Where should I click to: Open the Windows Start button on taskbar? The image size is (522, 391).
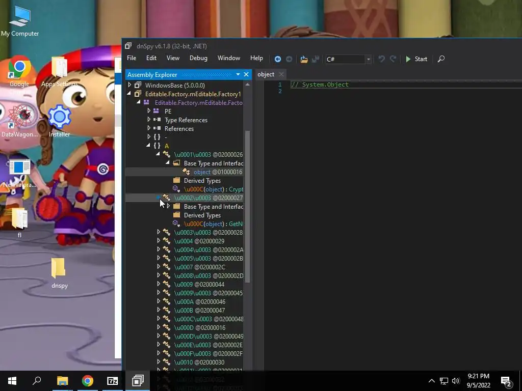(12, 381)
